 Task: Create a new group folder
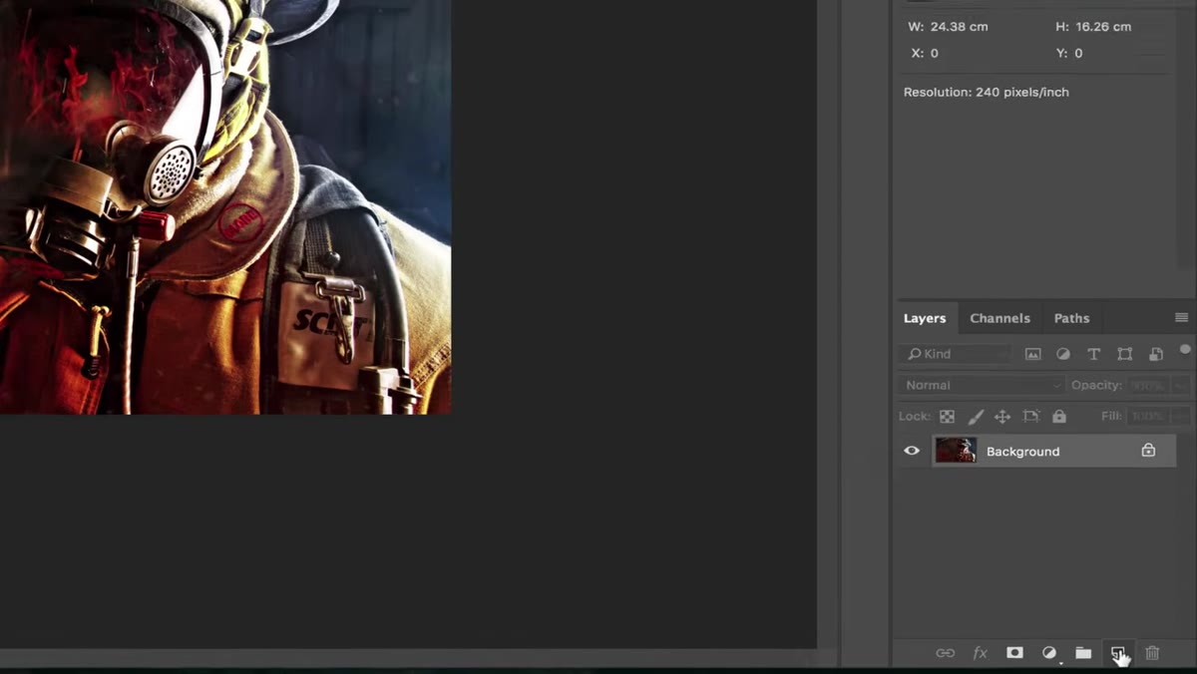coord(1083,653)
